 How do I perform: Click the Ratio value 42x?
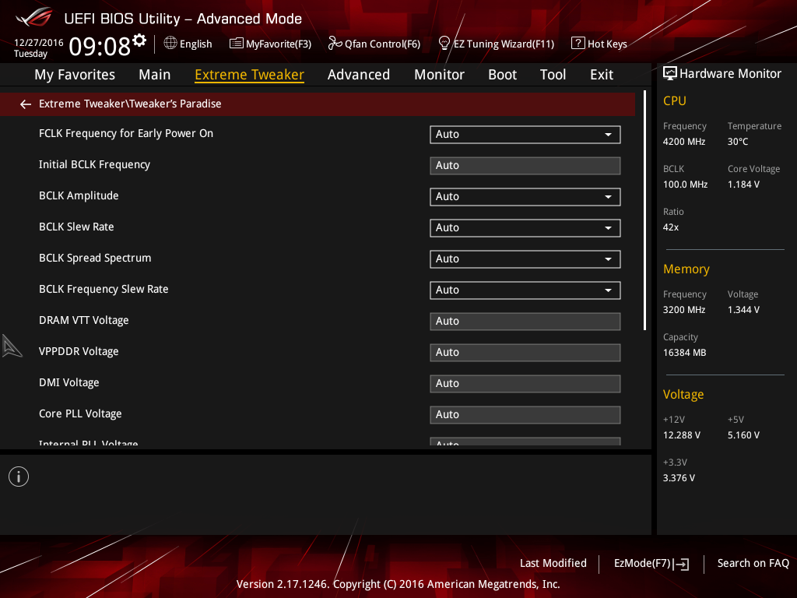[671, 227]
